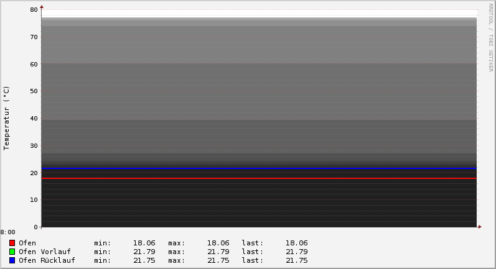Click the 0 label on the y-axis

[x=35, y=227]
